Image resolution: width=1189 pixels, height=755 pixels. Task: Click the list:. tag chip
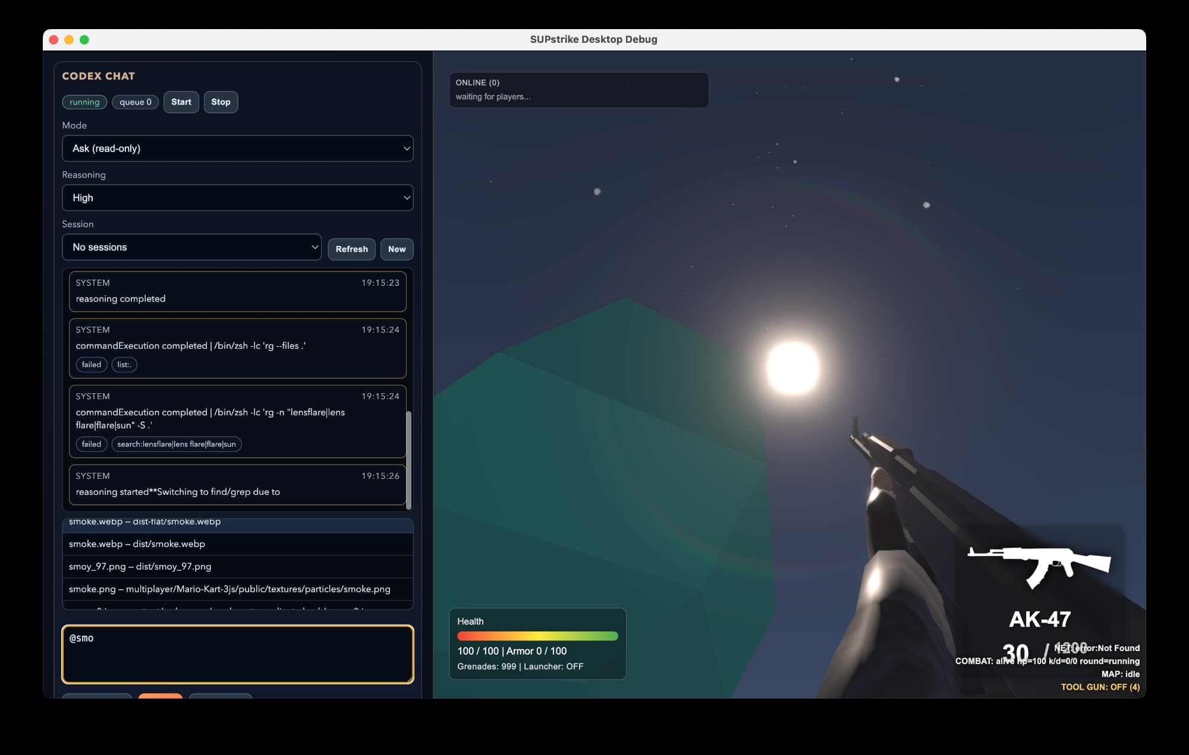coord(124,365)
